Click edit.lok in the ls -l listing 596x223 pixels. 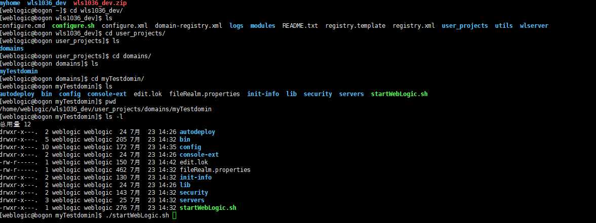pos(194,162)
